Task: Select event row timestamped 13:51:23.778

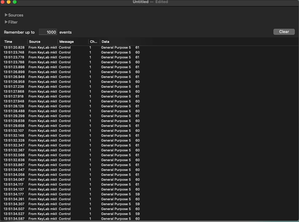Action: [x=149, y=57]
